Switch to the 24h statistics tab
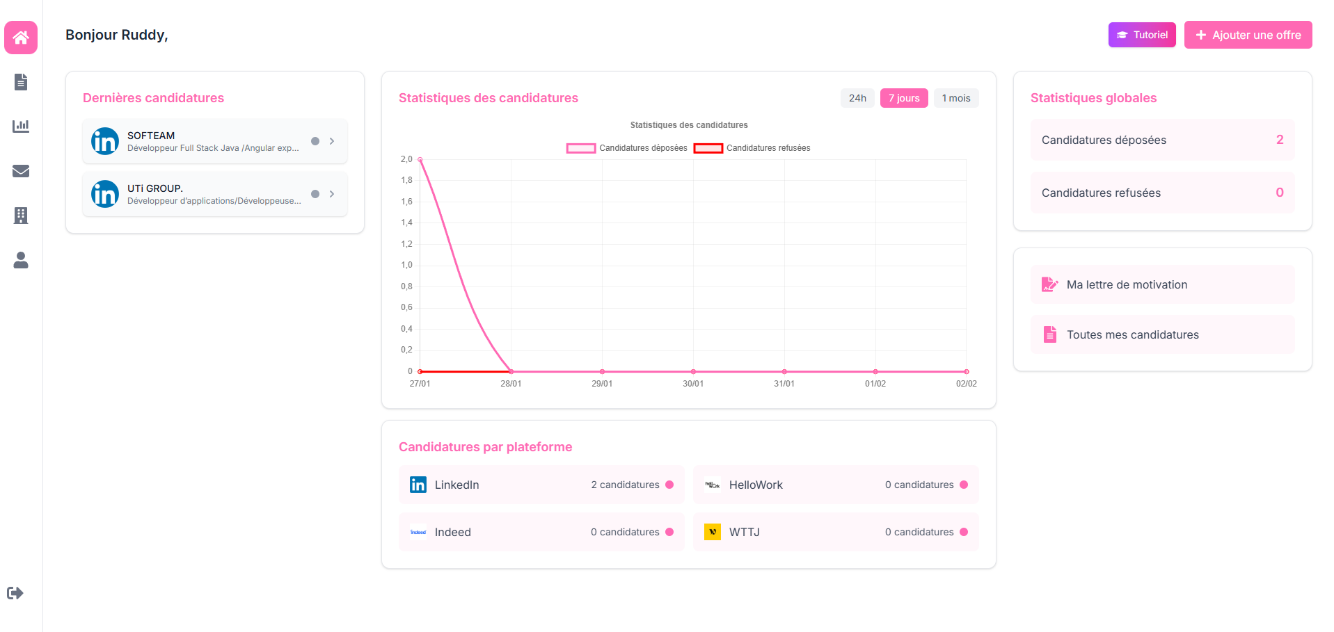The image size is (1334, 632). pos(857,98)
